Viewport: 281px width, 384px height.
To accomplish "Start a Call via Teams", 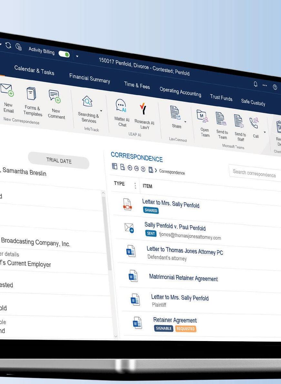I will click(x=255, y=127).
